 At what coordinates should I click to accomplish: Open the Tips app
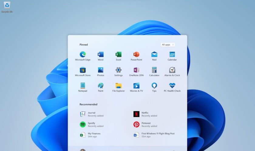(x=154, y=87)
